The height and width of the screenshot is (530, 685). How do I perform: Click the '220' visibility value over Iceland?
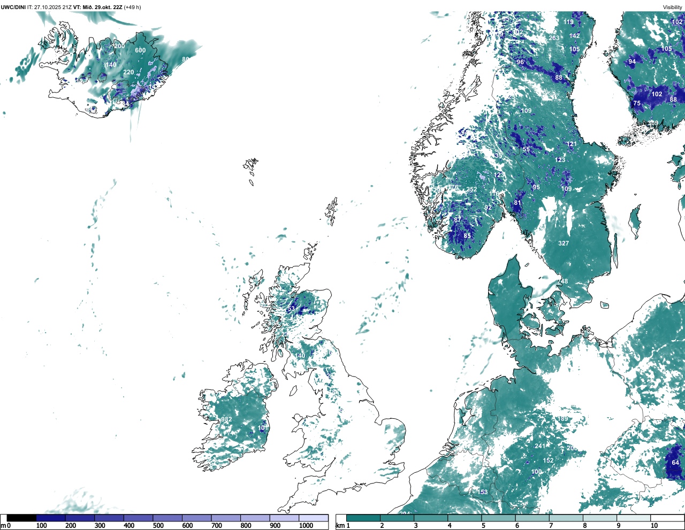coord(128,72)
